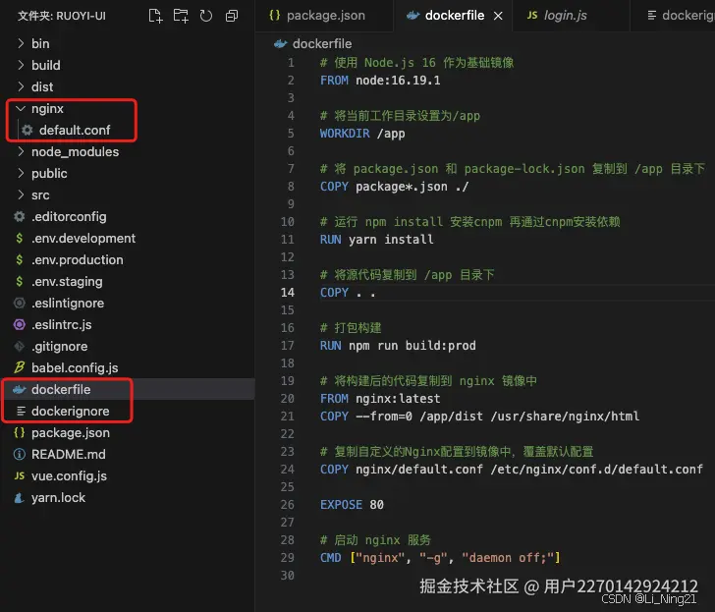This screenshot has width=715, height=612.
Task: Click the gear icon beside default.conf
Action: [27, 131]
